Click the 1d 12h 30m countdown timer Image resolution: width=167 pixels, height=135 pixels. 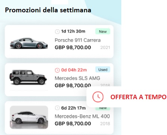coord(73,31)
